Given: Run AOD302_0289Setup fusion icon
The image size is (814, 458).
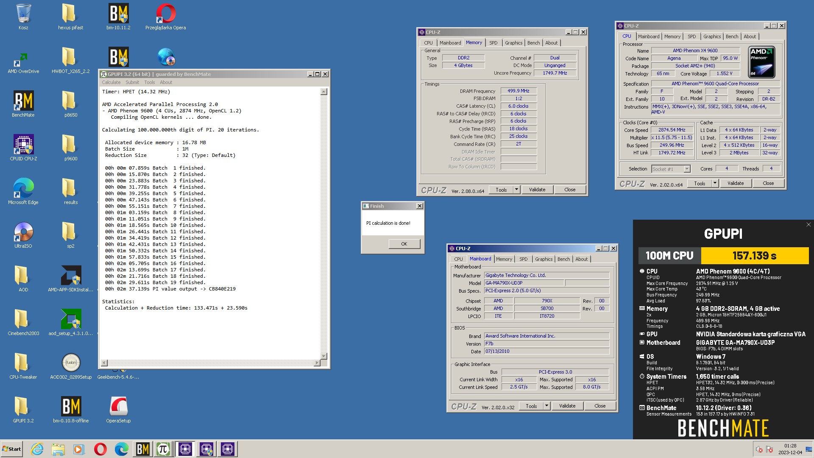Looking at the screenshot, I should tap(70, 366).
